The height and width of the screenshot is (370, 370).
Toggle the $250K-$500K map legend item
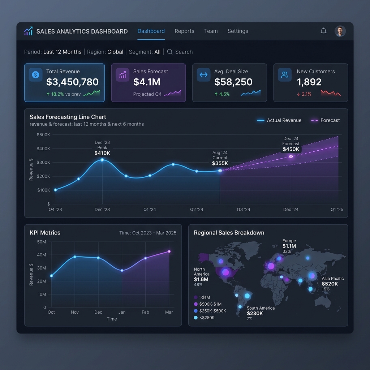[x=210, y=311]
